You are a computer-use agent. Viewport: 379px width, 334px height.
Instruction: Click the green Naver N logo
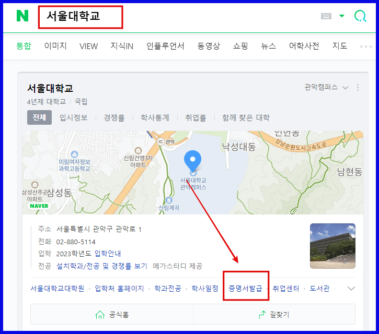click(x=22, y=16)
